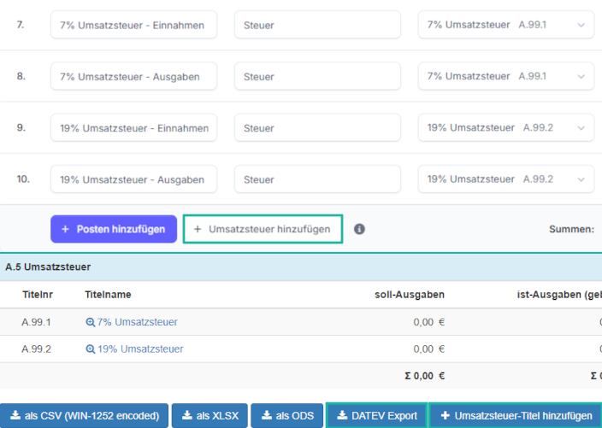Select title number A.99.1 cell
This screenshot has height=428, width=602.
click(36, 322)
